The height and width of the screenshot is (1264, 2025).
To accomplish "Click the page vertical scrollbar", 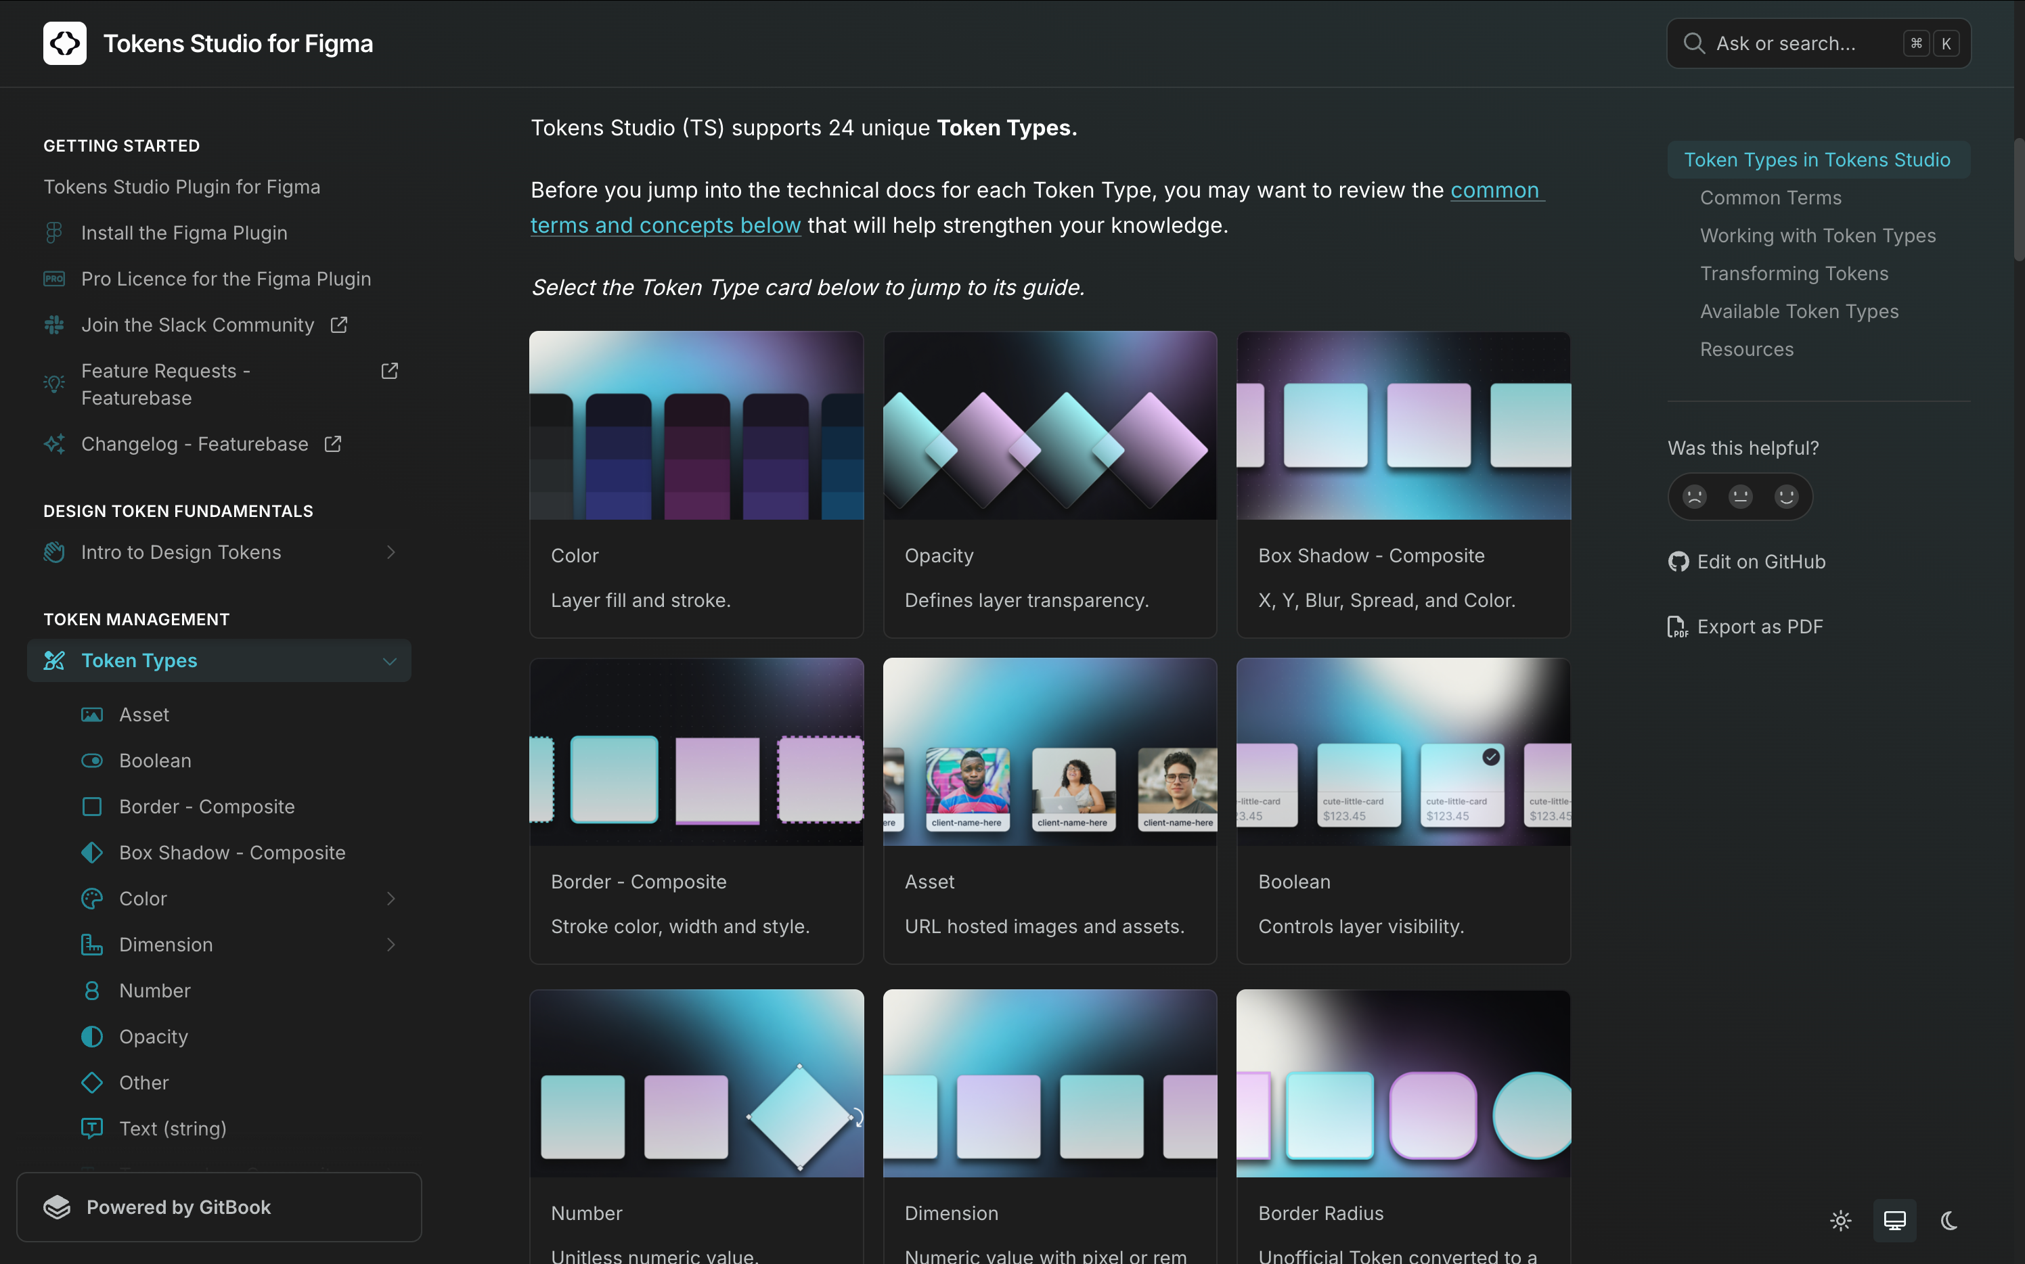I will pos(2019,201).
